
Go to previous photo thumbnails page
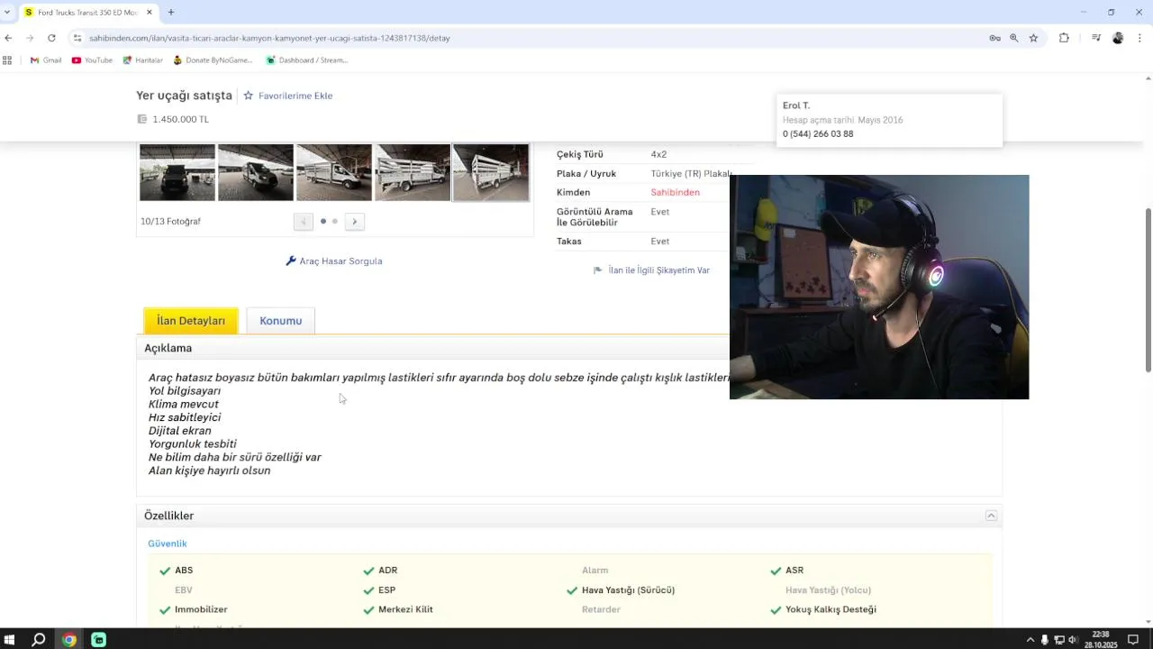(x=303, y=222)
